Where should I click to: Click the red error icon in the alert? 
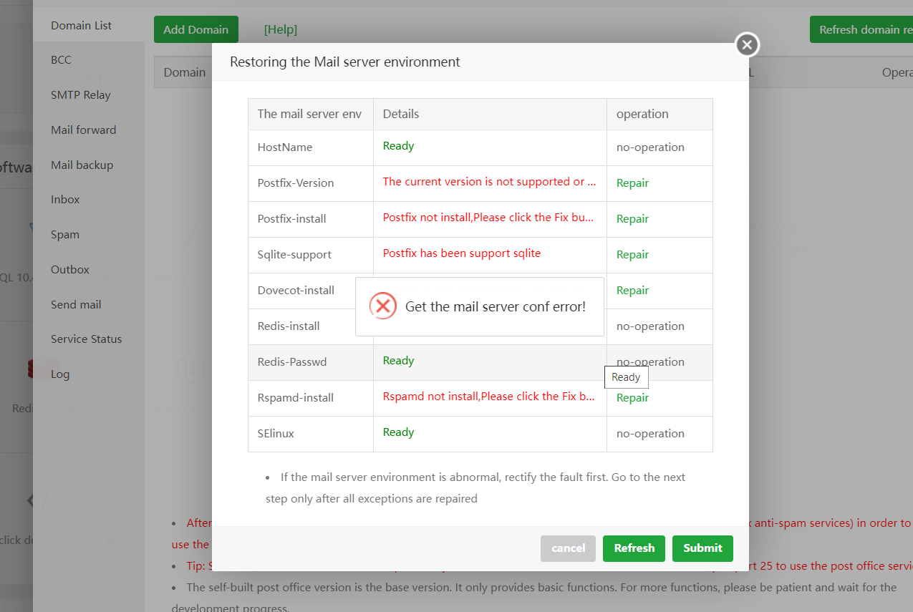point(383,306)
